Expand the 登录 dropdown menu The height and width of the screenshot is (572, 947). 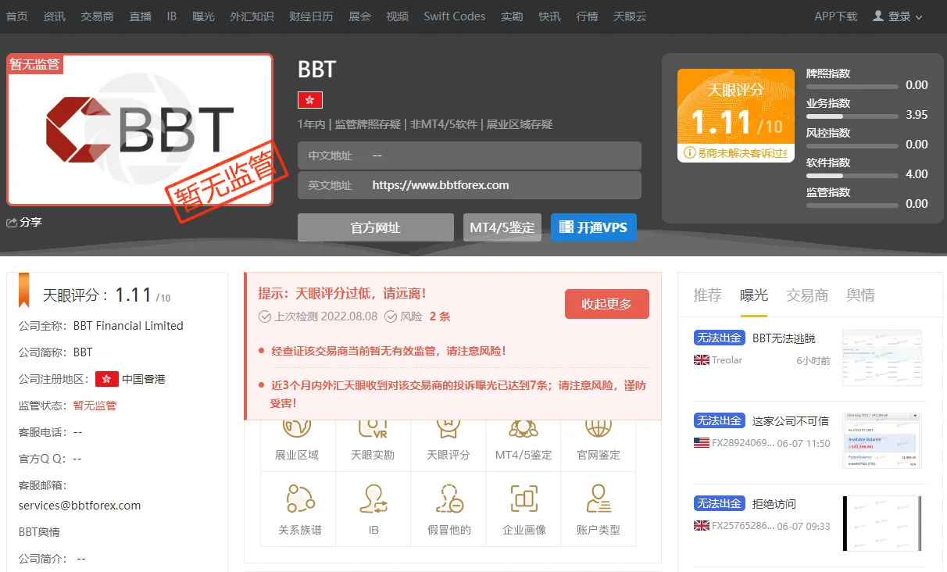pos(918,17)
